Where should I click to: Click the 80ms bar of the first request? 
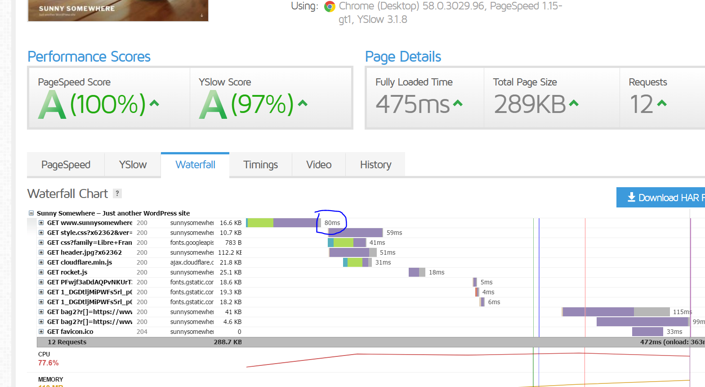[283, 223]
